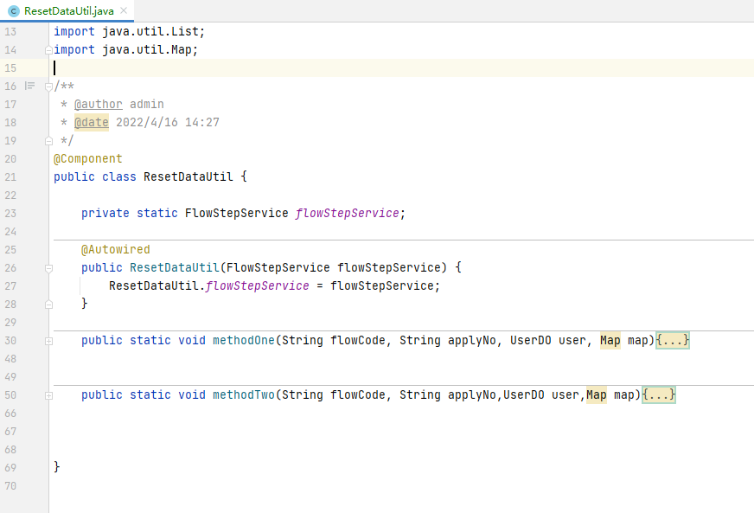Click the highlighted Map type in methodOne

(610, 341)
